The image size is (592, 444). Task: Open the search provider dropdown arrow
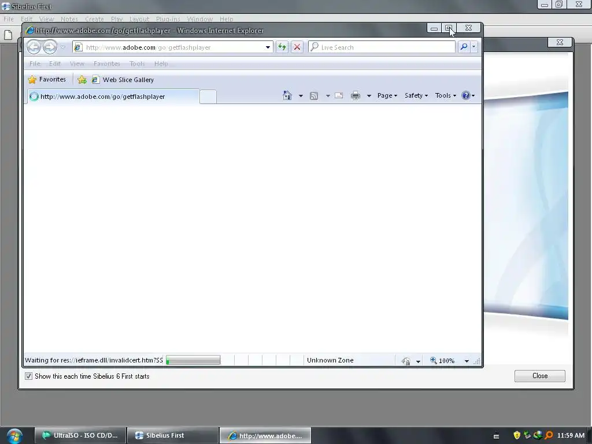click(474, 47)
